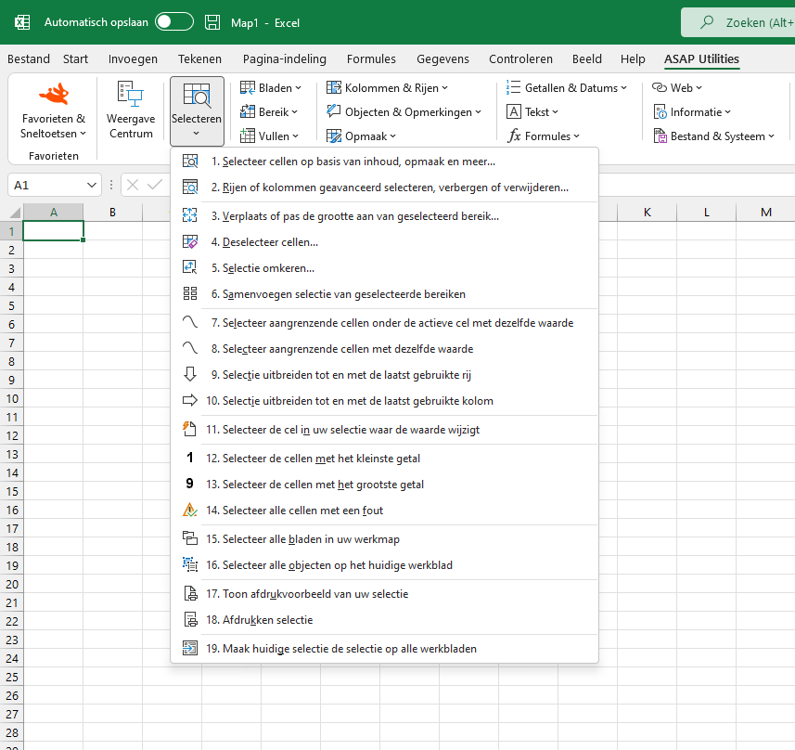Collapse the Selecteren dropdown button
The image size is (795, 750).
click(197, 110)
